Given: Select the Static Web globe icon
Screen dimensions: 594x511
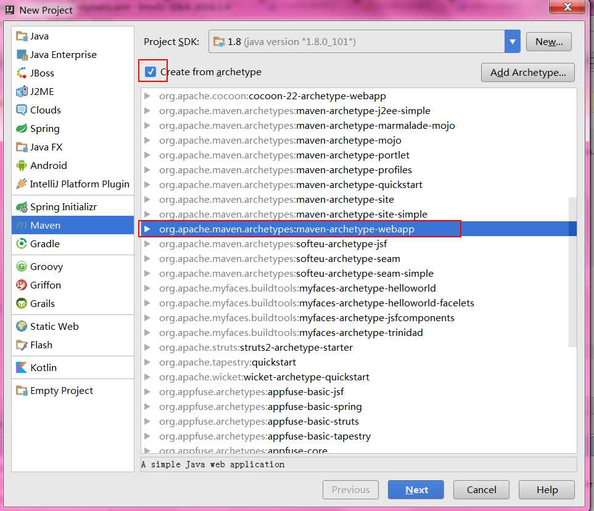Looking at the screenshot, I should [x=22, y=326].
